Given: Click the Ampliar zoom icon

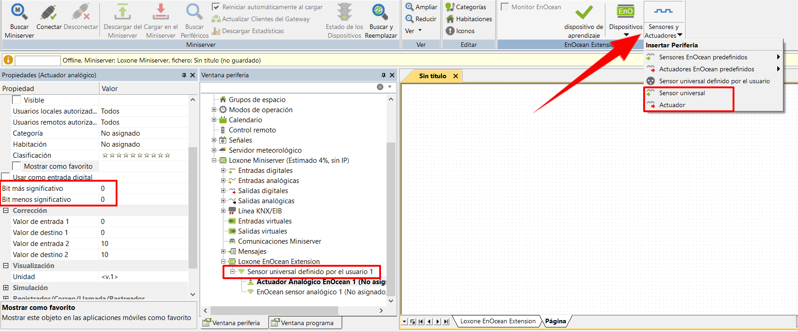Looking at the screenshot, I should click(x=410, y=7).
